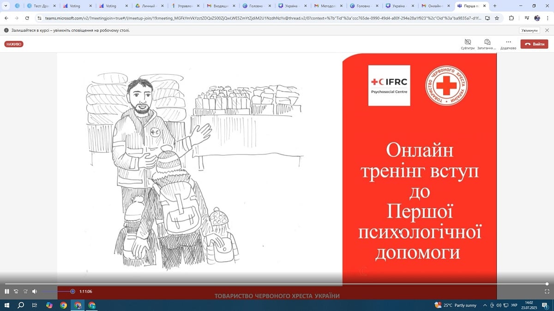Switch to the Тест tab

tap(42, 6)
